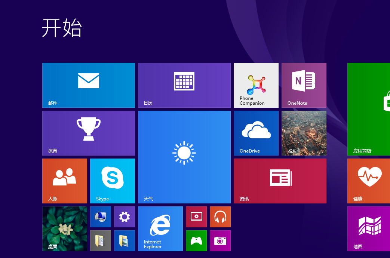The height and width of the screenshot is (258, 390).
Task: Open the Xbox games controller tile
Action: click(196, 241)
